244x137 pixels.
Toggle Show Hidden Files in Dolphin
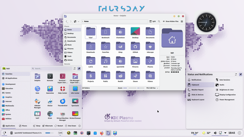170,22
